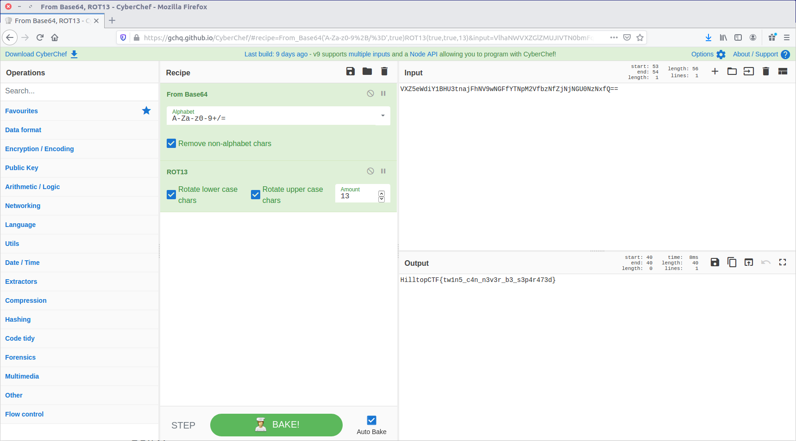This screenshot has height=441, width=796.
Task: Add a new input tab
Action: 715,71
